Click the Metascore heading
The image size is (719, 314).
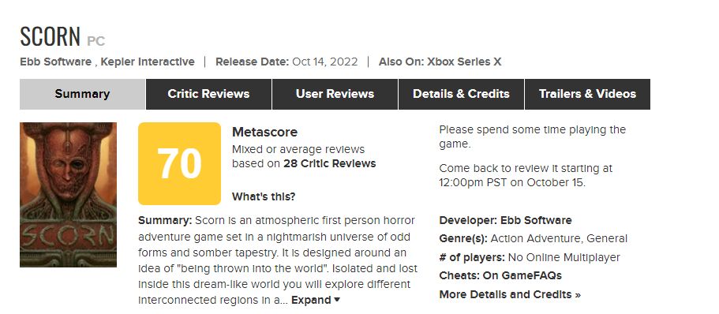pyautogui.click(x=264, y=132)
